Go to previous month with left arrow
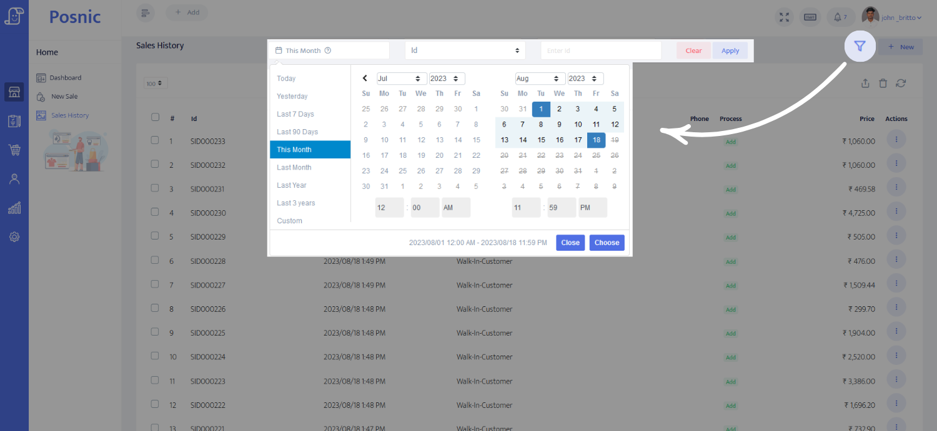Image resolution: width=937 pixels, height=431 pixels. 365,79
